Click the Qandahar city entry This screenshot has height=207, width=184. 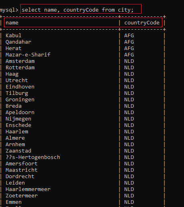coord(18,42)
